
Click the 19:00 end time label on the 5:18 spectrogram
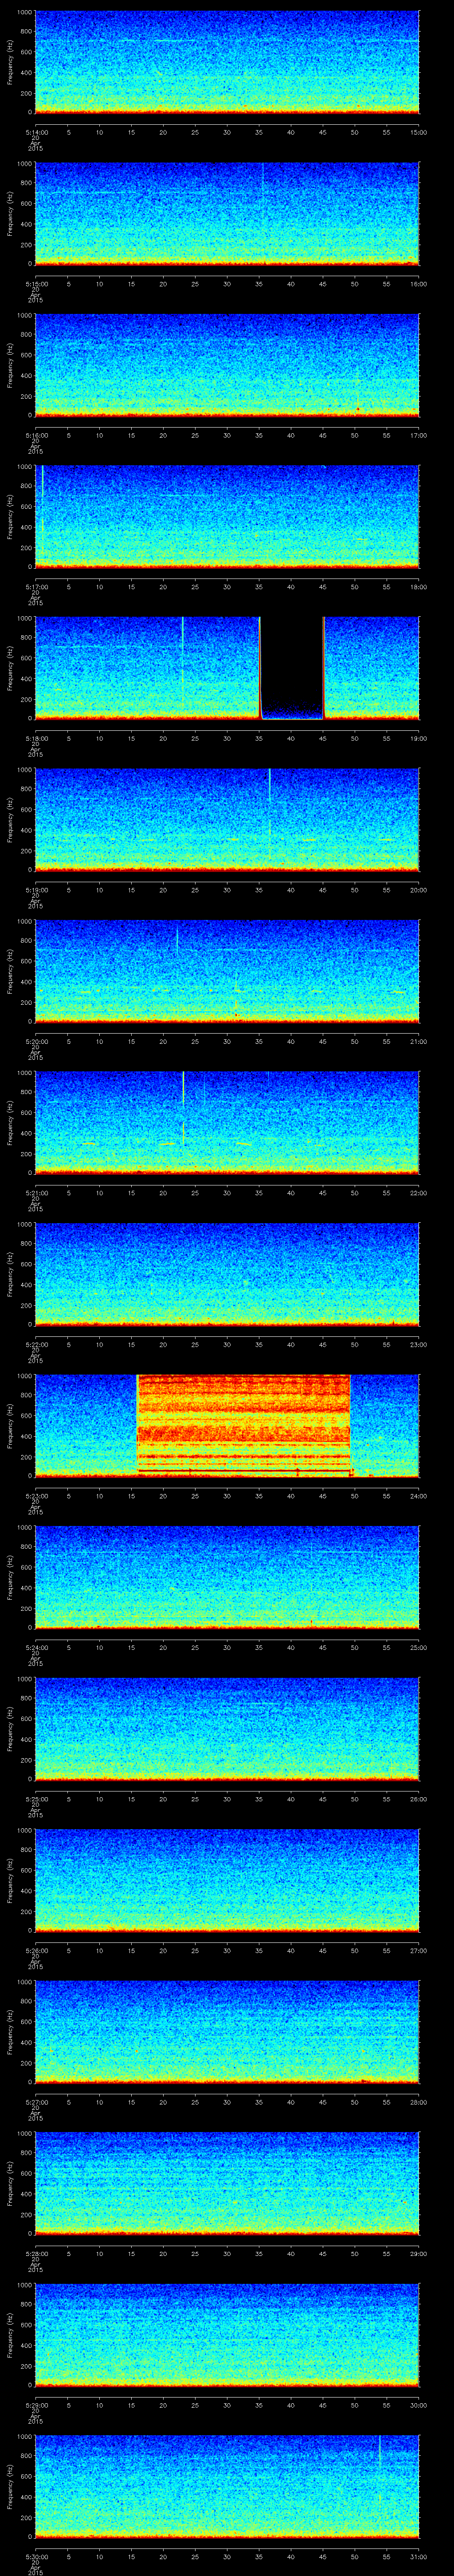(x=418, y=738)
